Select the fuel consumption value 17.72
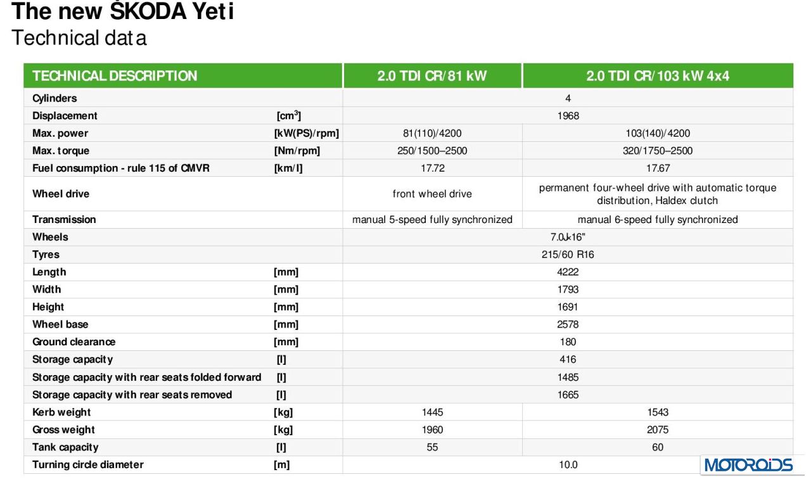The image size is (811, 484). tap(432, 169)
